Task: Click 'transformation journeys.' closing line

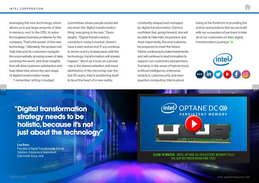Action: [x=213, y=42]
